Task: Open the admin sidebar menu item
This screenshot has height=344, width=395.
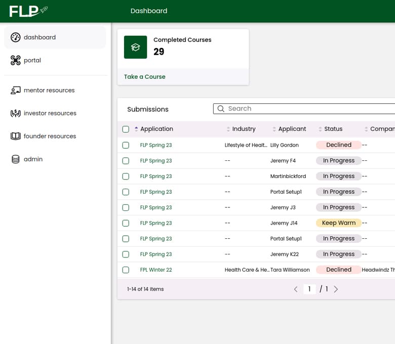Action: (x=33, y=159)
